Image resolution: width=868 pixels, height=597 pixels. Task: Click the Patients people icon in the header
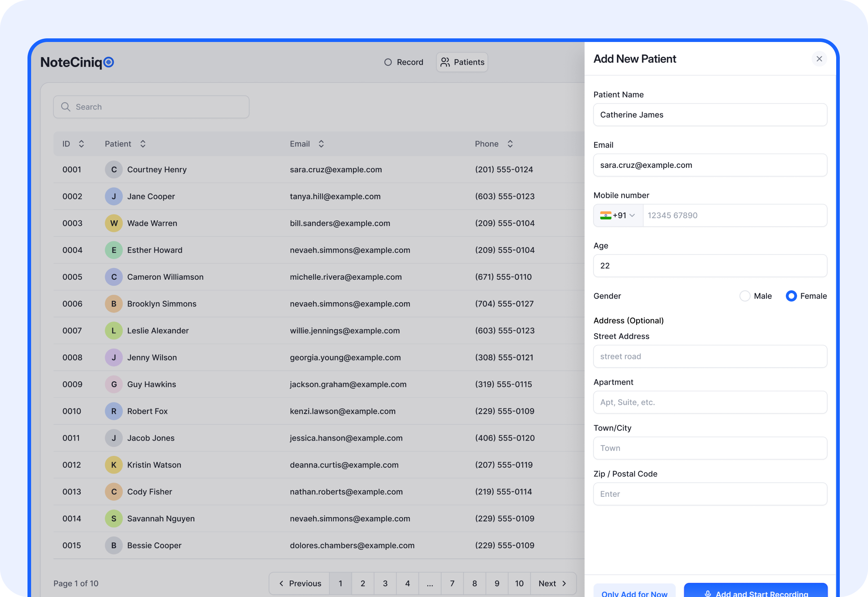pyautogui.click(x=445, y=62)
